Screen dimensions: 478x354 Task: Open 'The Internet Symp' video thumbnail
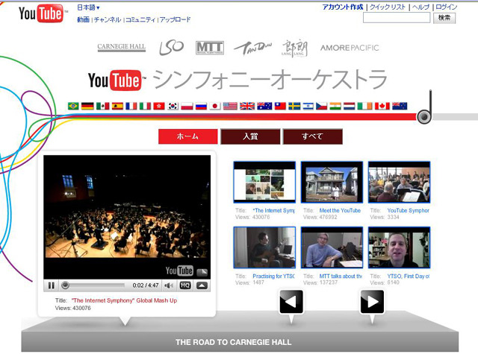[264, 182]
